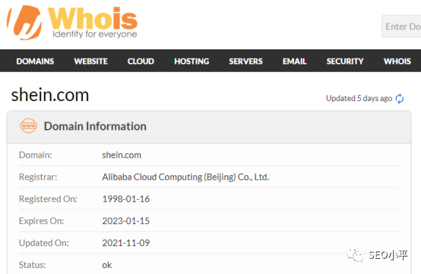Screen dimensions: 421x274
Task: Click the 'Updated 5 days ago' text
Action: (x=359, y=99)
